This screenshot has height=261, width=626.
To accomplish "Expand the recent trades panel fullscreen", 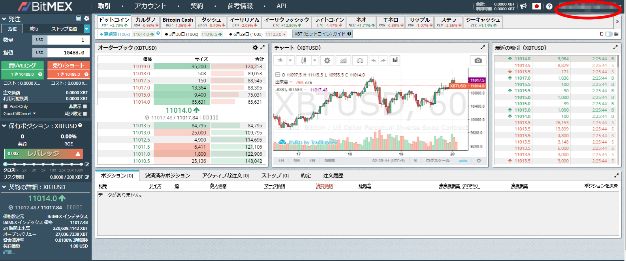I will tap(615, 47).
